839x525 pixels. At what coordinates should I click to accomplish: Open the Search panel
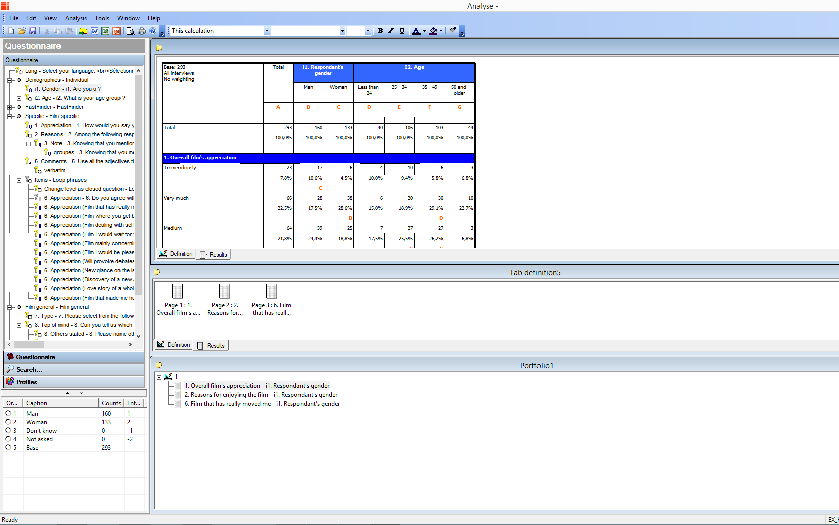pyautogui.click(x=29, y=370)
